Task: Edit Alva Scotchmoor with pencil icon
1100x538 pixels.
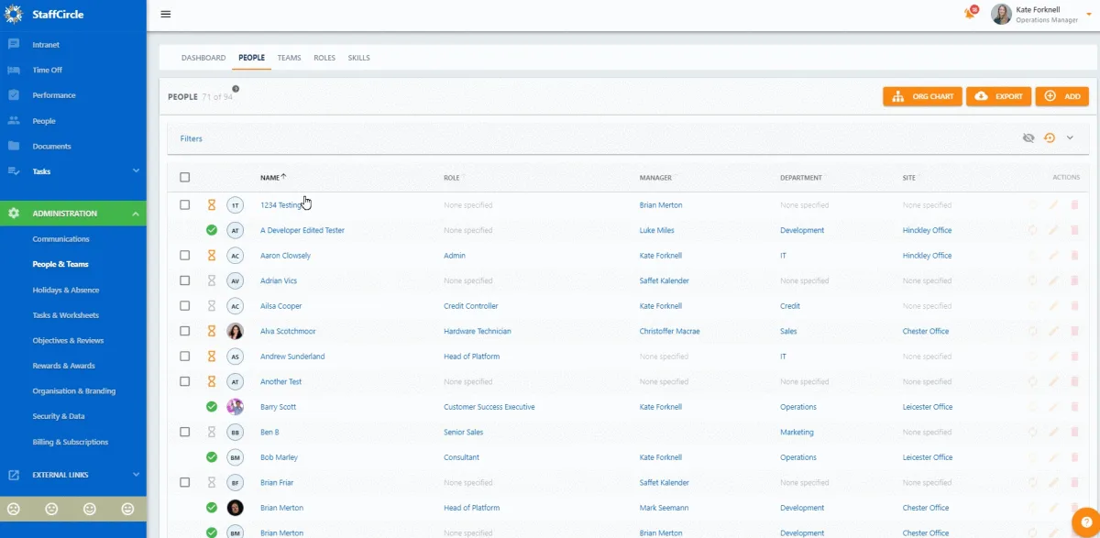Action: (x=1053, y=331)
